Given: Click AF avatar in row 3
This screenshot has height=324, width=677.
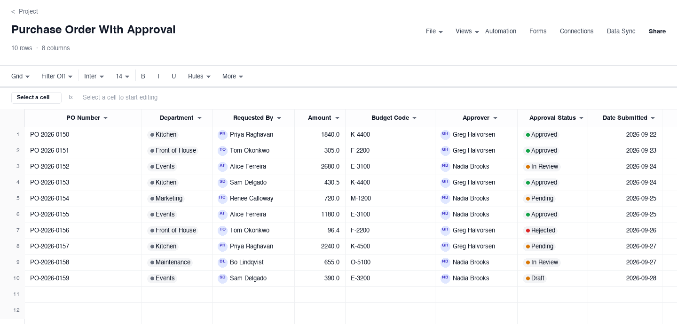Looking at the screenshot, I should [222, 166].
